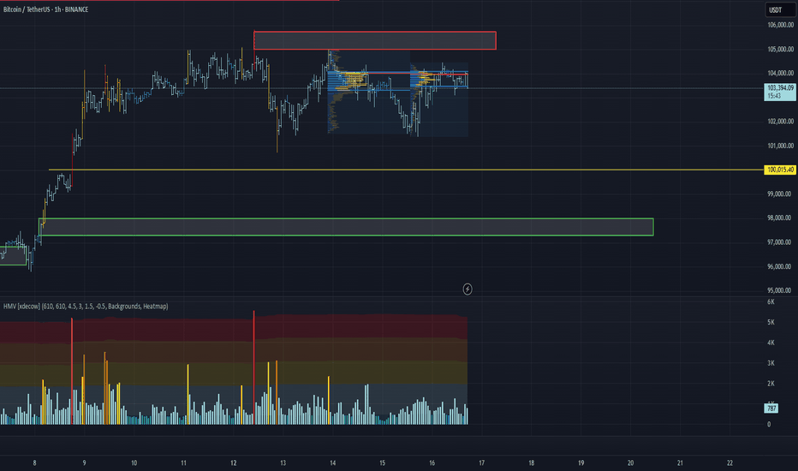Click the 96,000.00 price axis label

779,267
